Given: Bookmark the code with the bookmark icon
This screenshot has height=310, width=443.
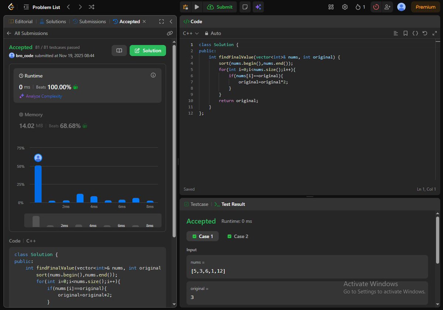Looking at the screenshot, I should 405,33.
